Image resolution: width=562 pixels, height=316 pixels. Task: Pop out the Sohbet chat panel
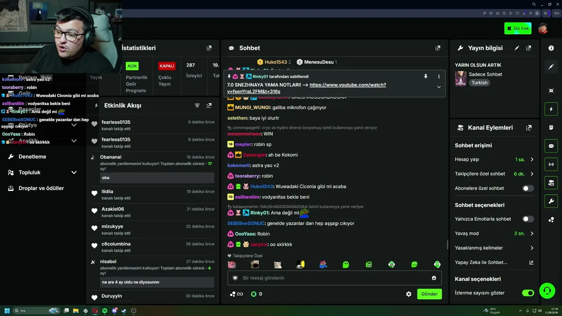point(438,48)
